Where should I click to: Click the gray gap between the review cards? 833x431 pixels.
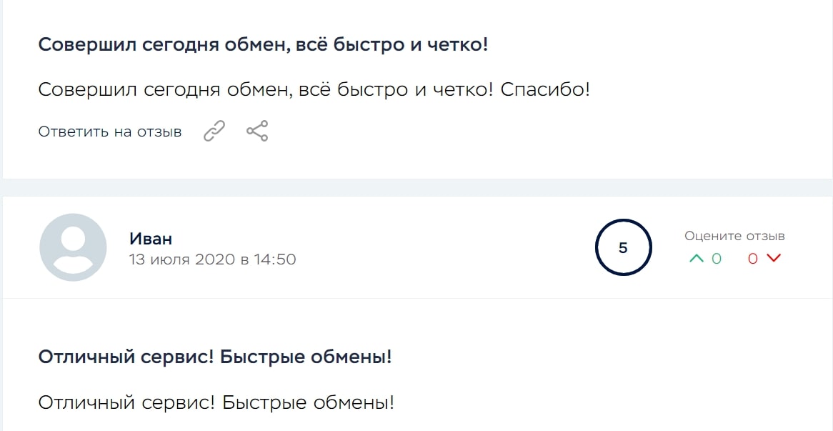point(416,187)
